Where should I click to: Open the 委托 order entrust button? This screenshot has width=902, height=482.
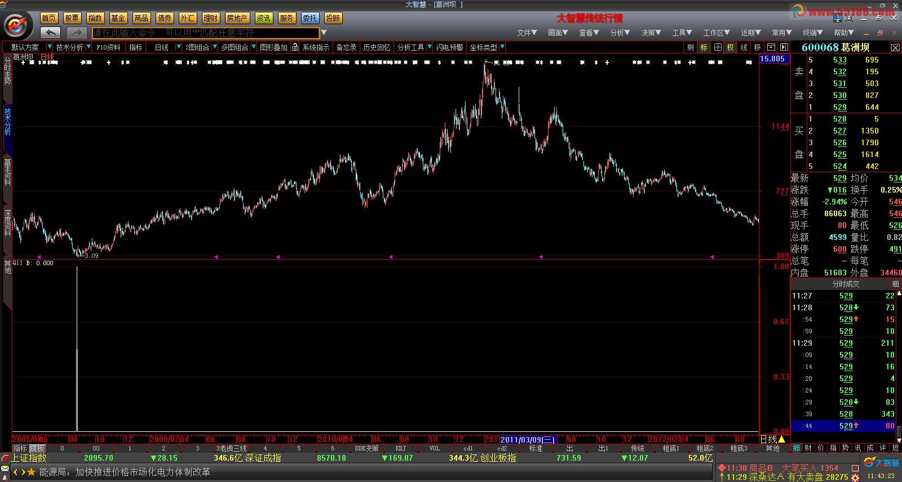tap(309, 18)
